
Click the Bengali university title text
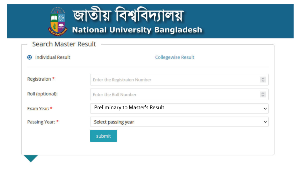pyautogui.click(x=128, y=15)
